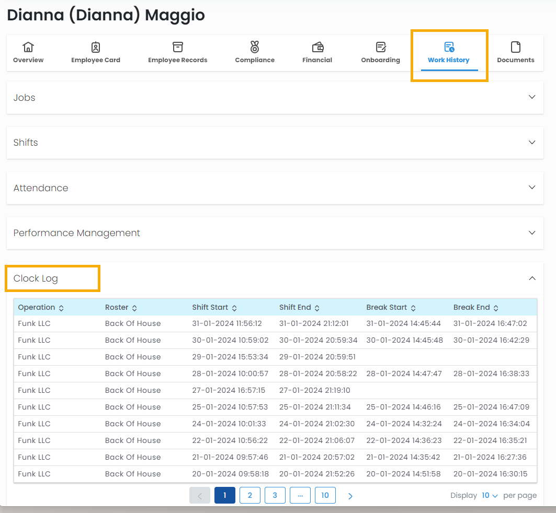Expand the Shifts panel
556x513 pixels.
click(532, 142)
